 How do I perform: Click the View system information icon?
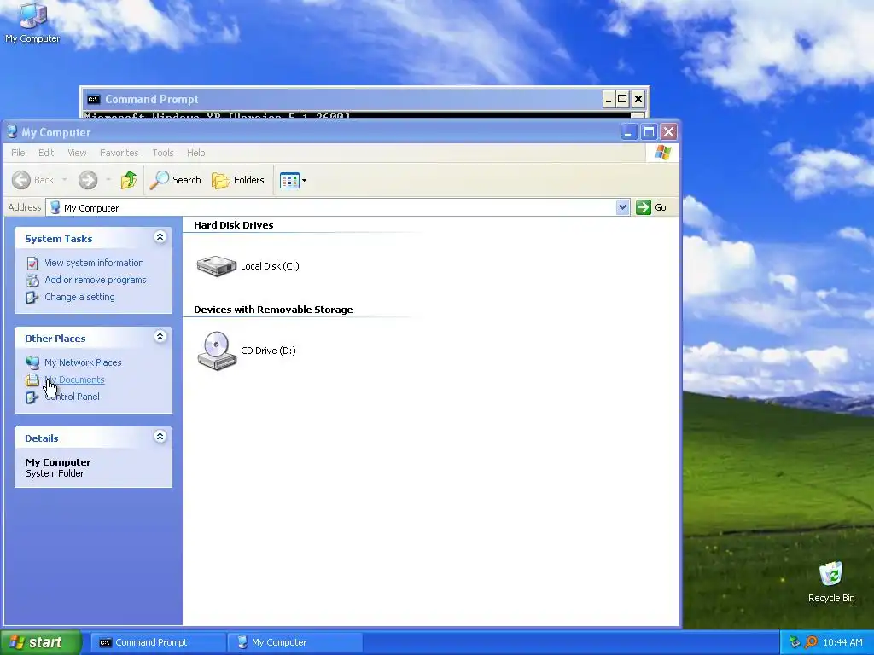(x=32, y=263)
